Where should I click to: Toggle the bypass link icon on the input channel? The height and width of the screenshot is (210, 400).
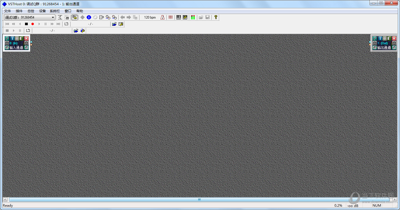(7, 38)
